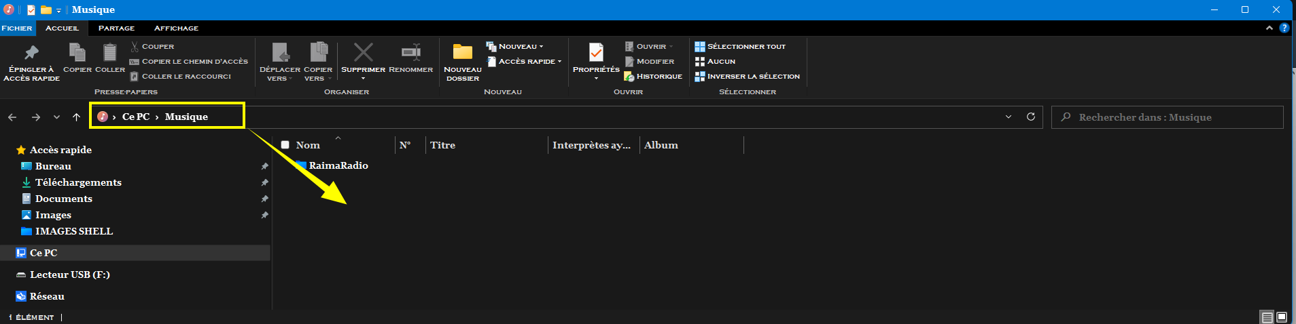Click Musique in the address breadcrumb
The image size is (1296, 324).
tap(186, 117)
